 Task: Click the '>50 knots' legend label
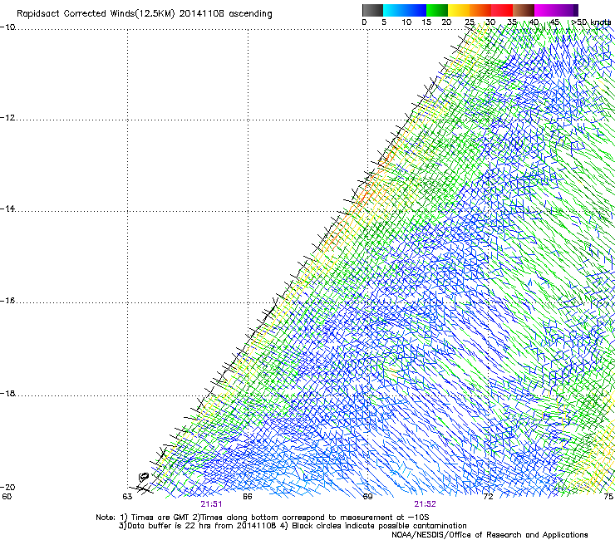(591, 22)
